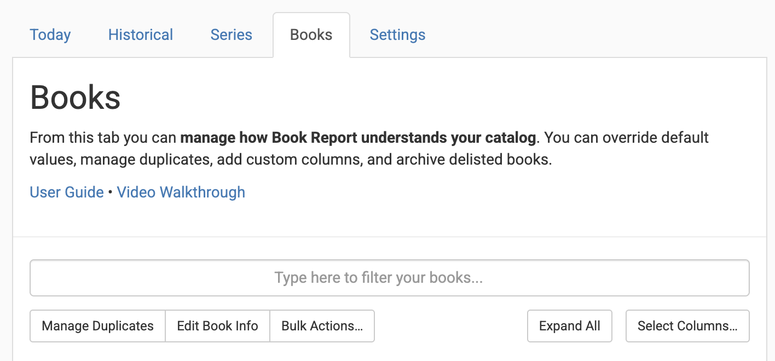Screen dimensions: 775x361
Task: Watch the Video Walkthrough
Action: click(181, 192)
